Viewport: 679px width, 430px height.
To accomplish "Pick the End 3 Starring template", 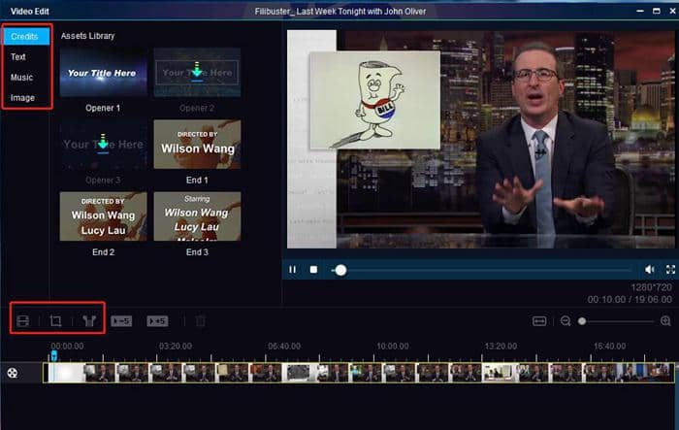I will [197, 216].
